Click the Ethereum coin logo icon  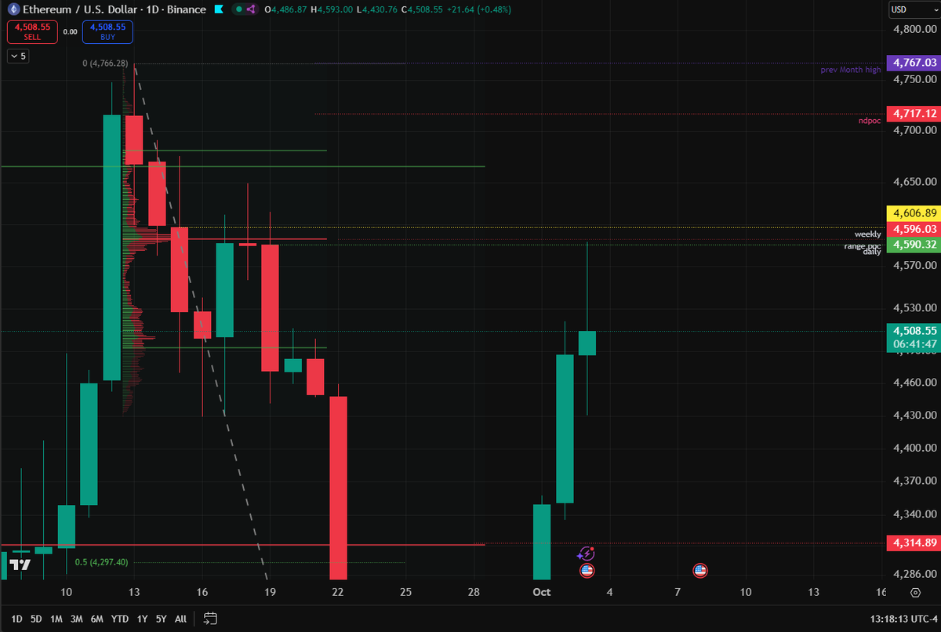pyautogui.click(x=13, y=9)
